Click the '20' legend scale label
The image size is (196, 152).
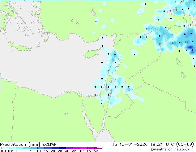53,151
